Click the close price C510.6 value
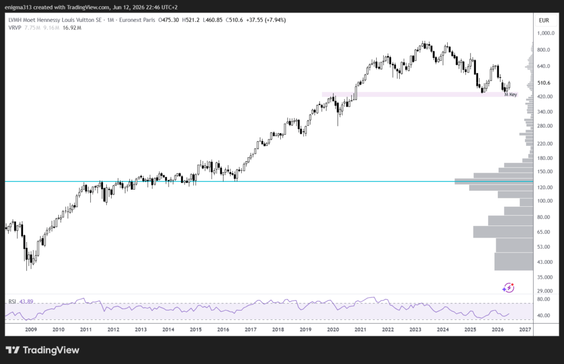The height and width of the screenshot is (364, 564). click(x=234, y=20)
